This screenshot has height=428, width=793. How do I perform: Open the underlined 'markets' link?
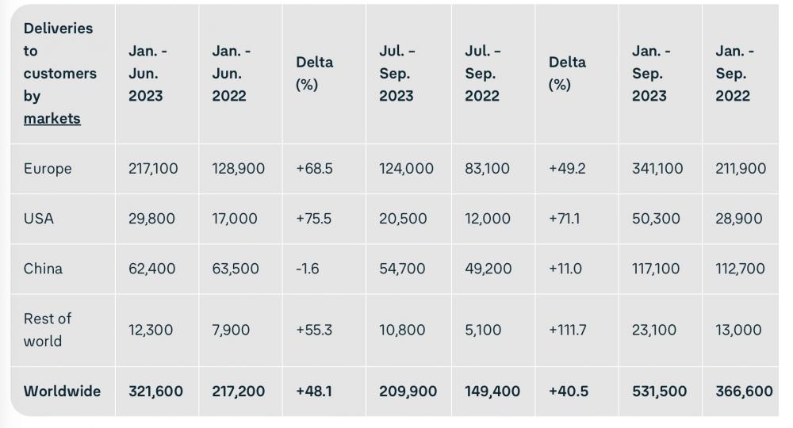(52, 118)
